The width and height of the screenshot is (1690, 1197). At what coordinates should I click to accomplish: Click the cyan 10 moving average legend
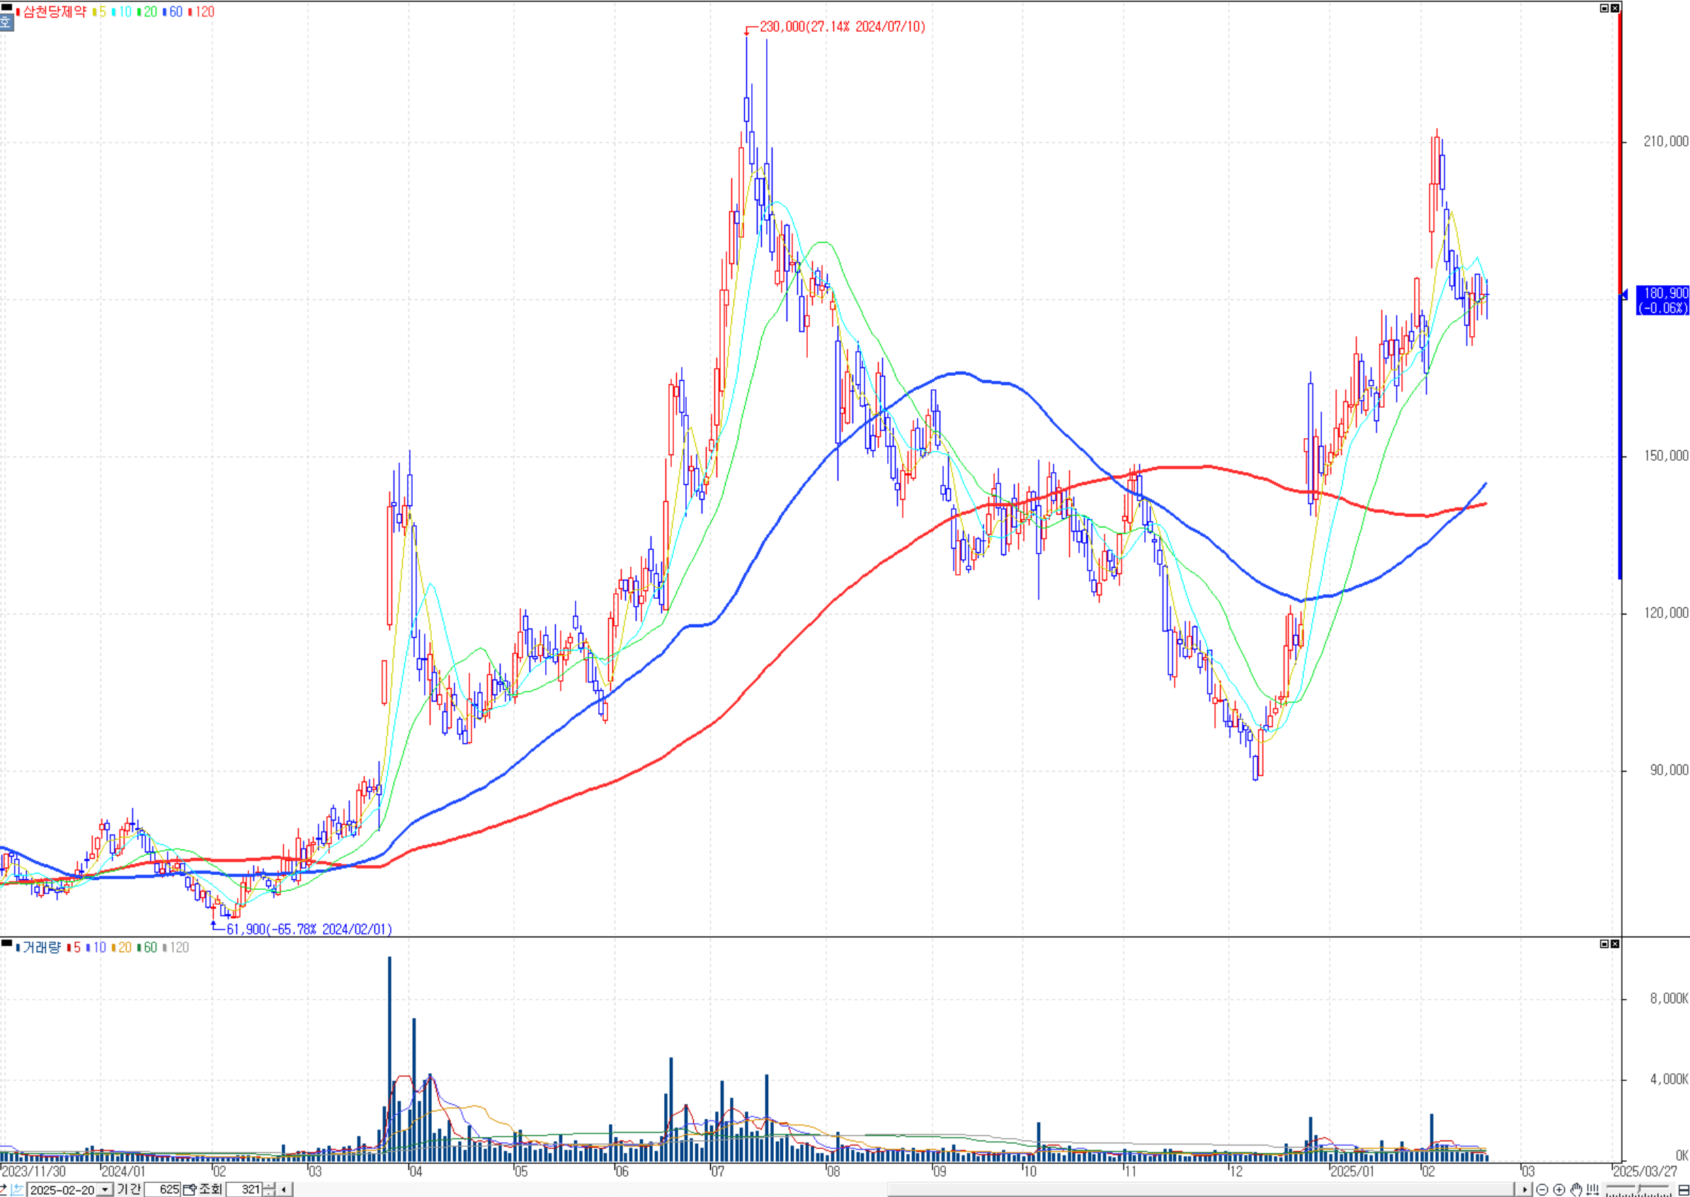point(122,12)
